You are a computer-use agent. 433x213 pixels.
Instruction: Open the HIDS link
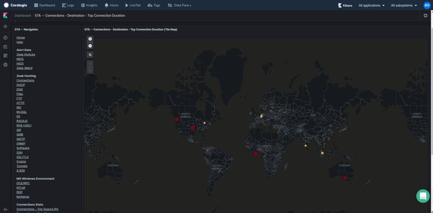tap(20, 64)
